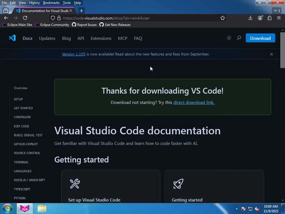Screen dimensions: 285x214
Task: Expand GITHUB COPILOT sidebar section
Action: pyautogui.click(x=26, y=144)
